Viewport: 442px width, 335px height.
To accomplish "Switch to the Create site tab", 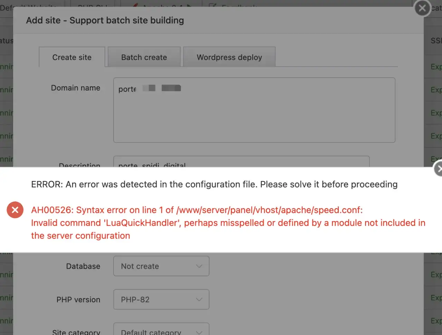I will pos(72,57).
